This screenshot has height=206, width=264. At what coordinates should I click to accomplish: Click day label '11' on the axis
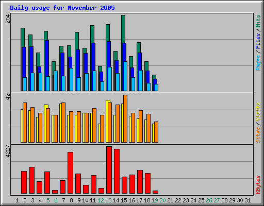click(x=93, y=200)
